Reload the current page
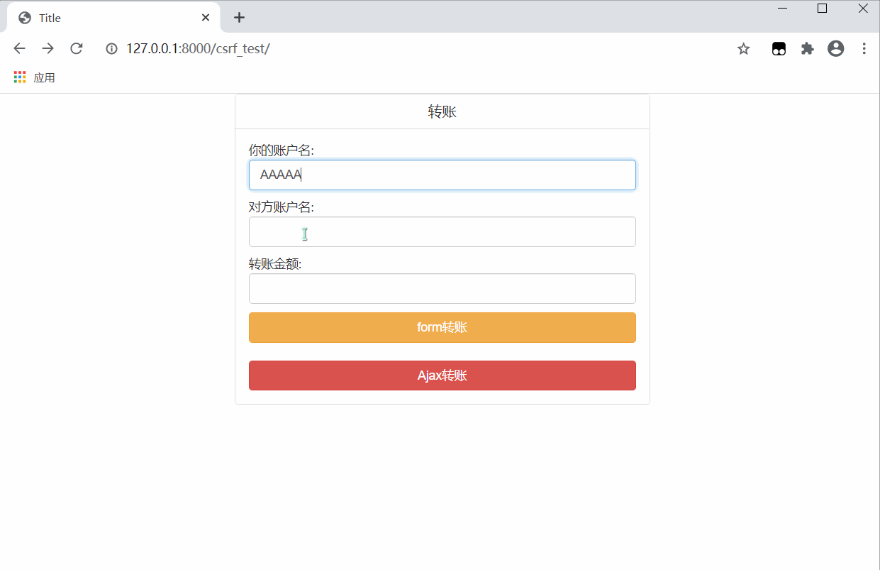This screenshot has width=880, height=570. coord(77,48)
